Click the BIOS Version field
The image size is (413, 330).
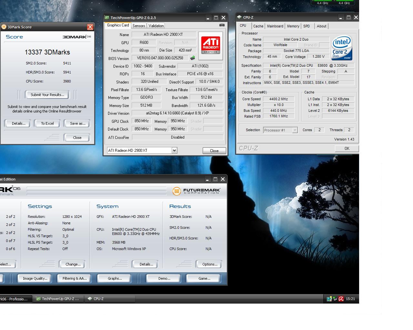(x=160, y=58)
